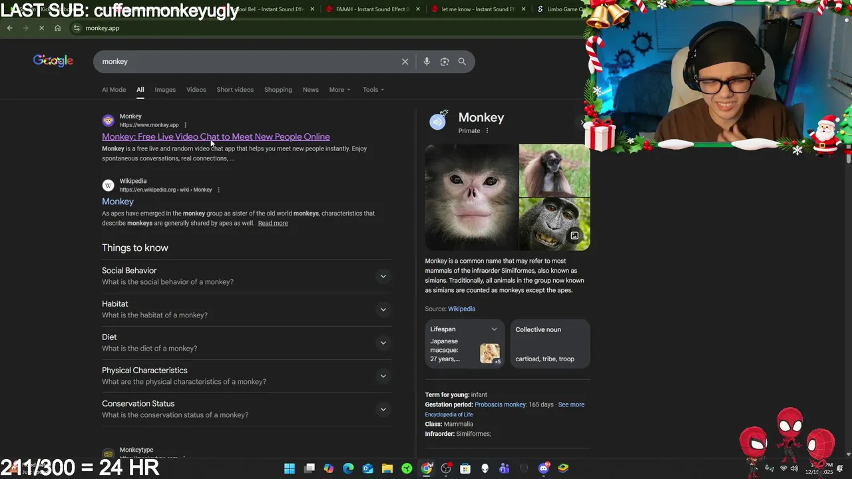852x479 pixels.
Task: Launch Copilot from taskbar
Action: coord(329,468)
